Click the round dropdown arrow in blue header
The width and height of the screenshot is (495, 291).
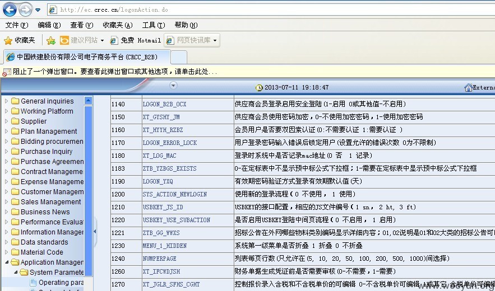pyautogui.click(x=173, y=86)
